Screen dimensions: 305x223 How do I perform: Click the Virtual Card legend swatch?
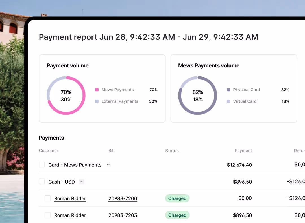[228, 101]
